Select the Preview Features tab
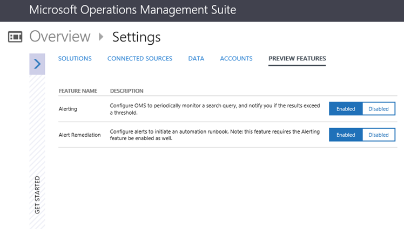 coord(297,59)
